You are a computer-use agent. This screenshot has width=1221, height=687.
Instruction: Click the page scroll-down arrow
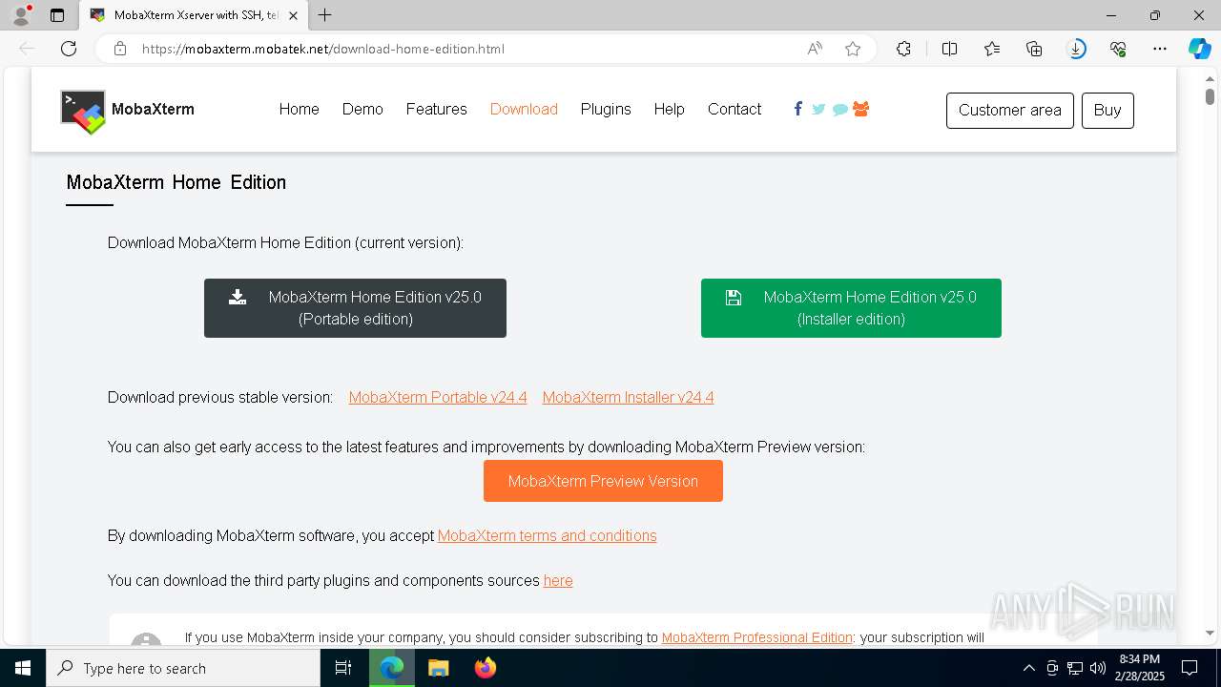click(x=1210, y=633)
